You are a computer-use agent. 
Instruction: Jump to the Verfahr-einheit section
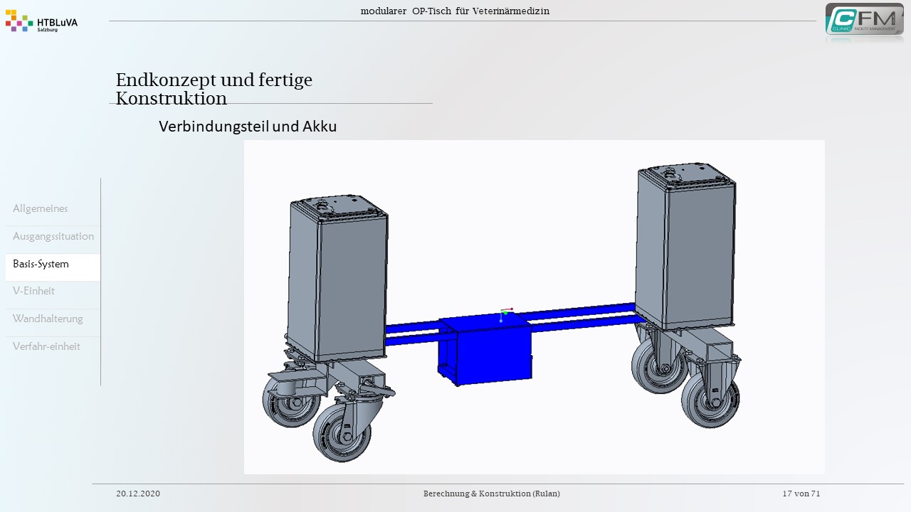click(x=46, y=346)
